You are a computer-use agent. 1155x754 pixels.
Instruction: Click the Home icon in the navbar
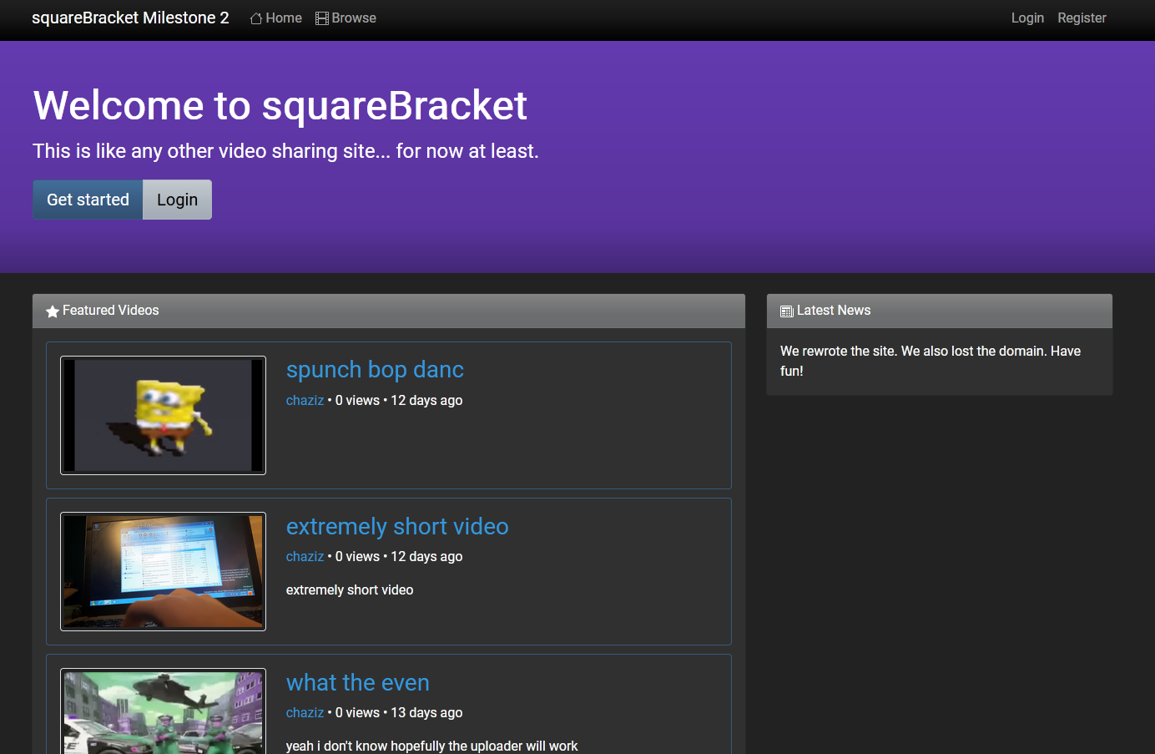[x=256, y=18]
